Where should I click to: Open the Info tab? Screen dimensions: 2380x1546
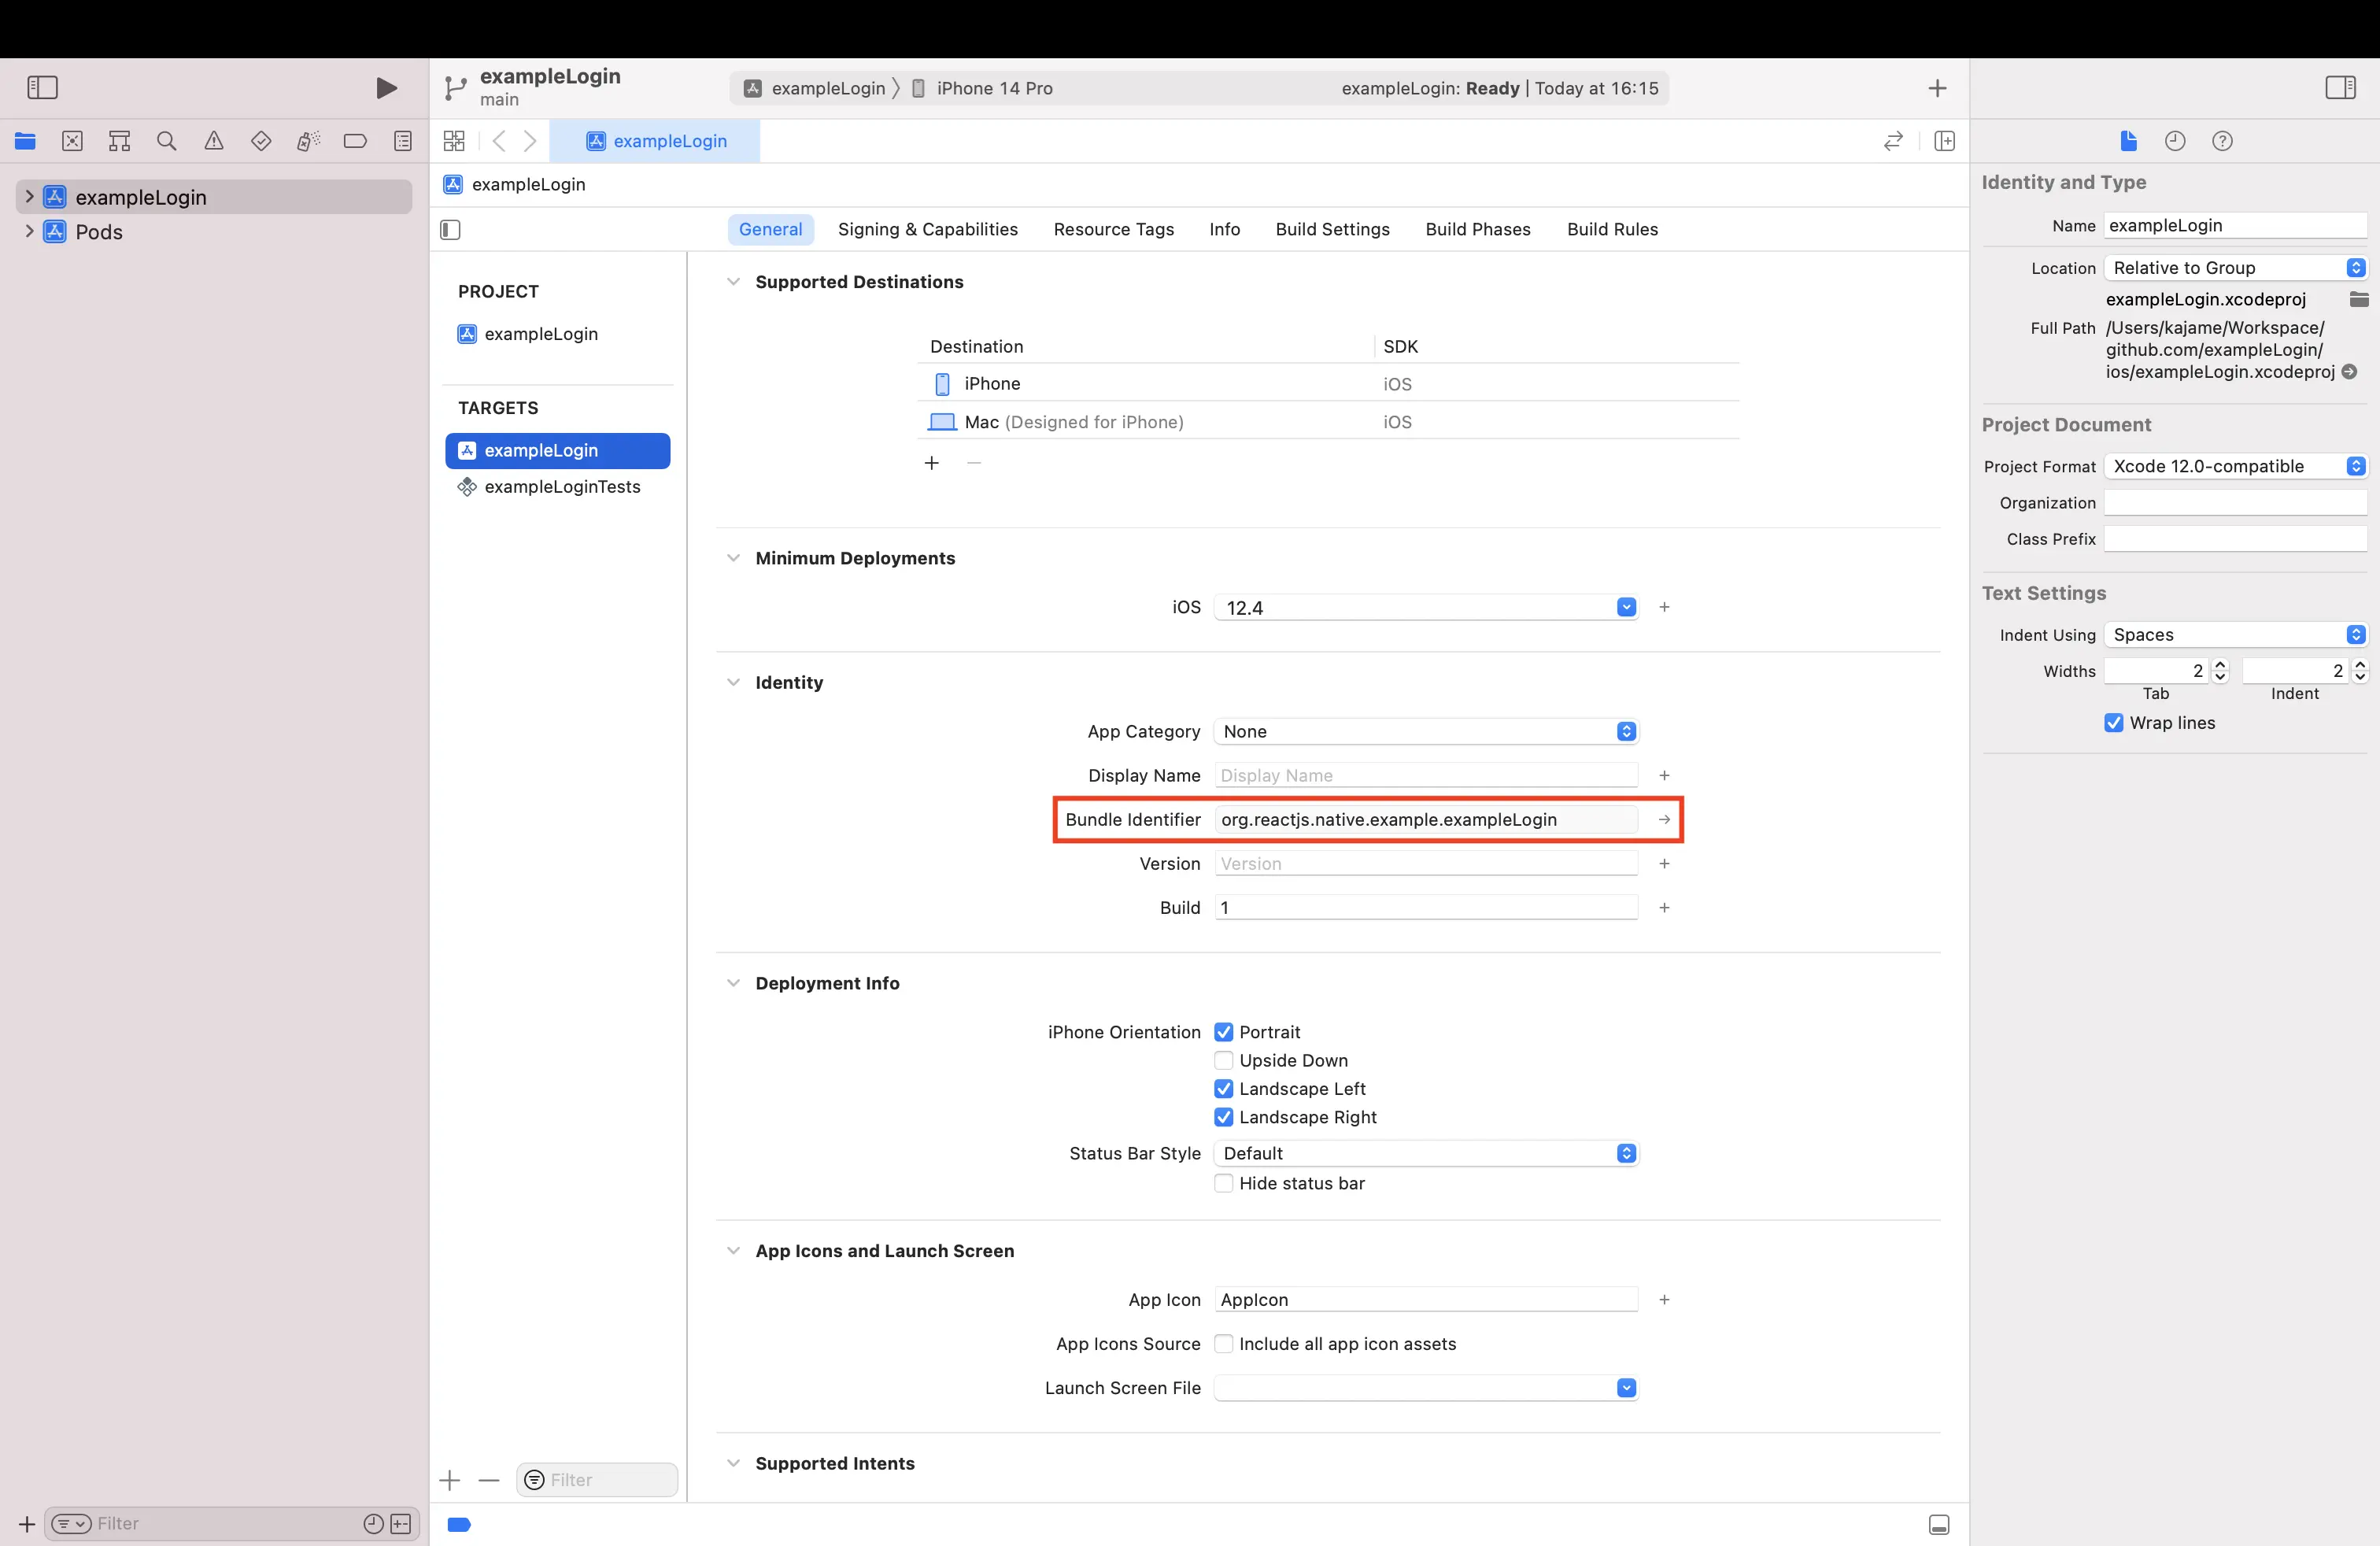(1224, 230)
